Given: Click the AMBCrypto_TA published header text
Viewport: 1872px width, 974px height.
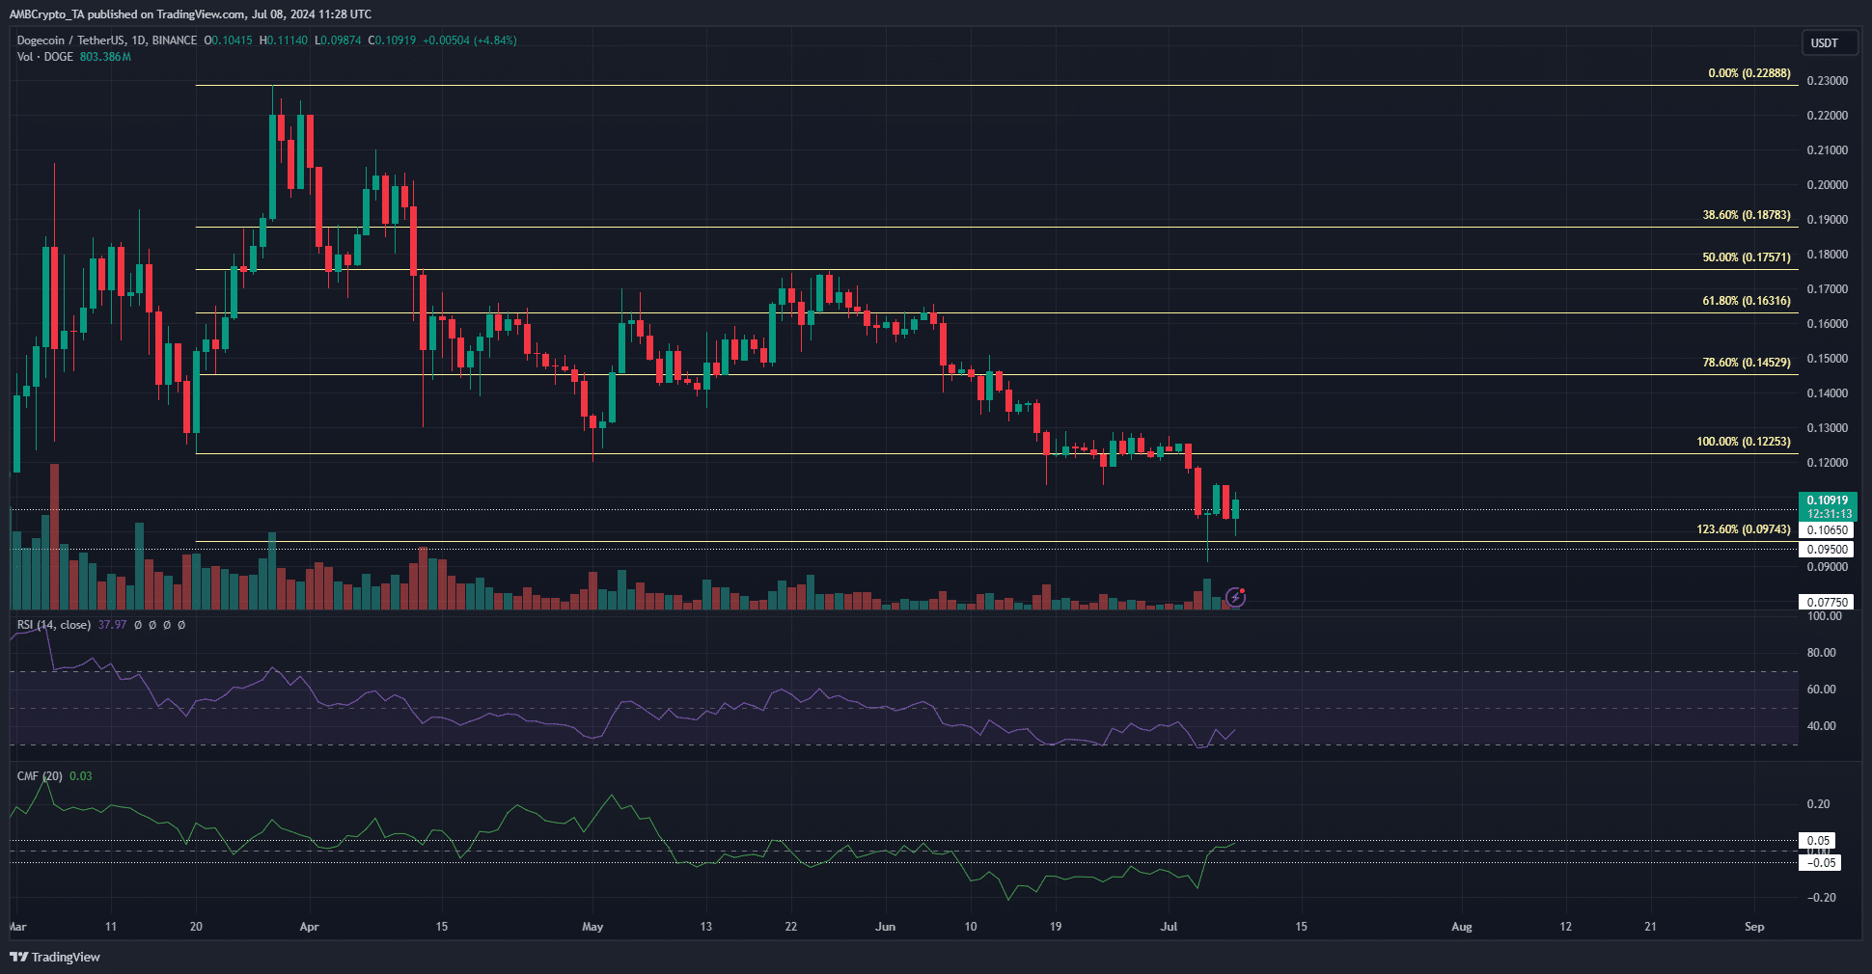Looking at the screenshot, I should coord(190,14).
